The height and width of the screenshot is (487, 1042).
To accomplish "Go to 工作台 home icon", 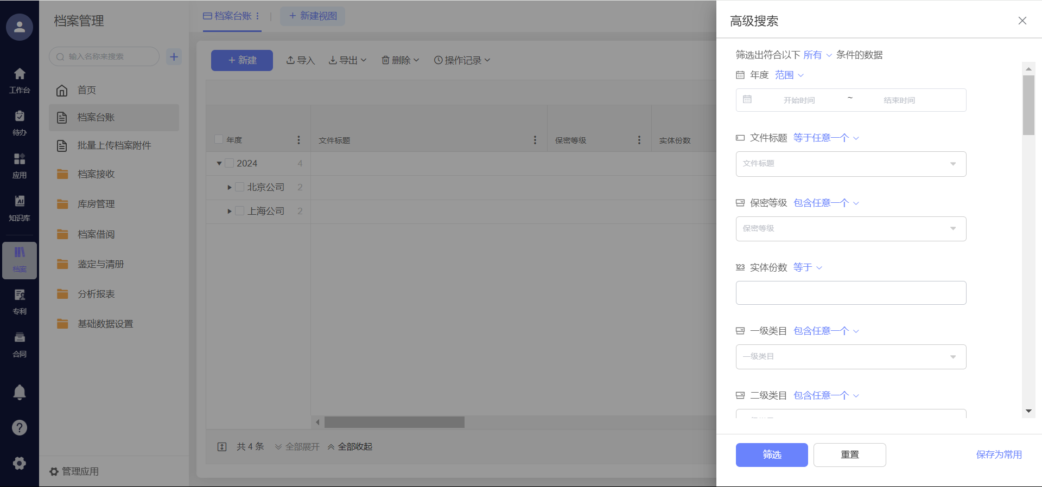I will click(x=20, y=80).
